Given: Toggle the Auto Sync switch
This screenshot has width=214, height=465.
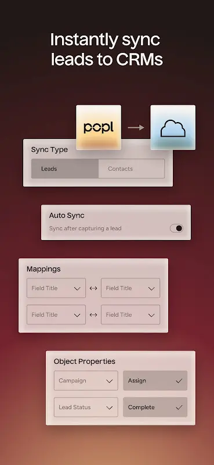Looking at the screenshot, I should (x=176, y=228).
